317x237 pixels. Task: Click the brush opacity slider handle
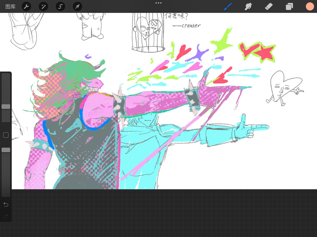click(x=6, y=150)
